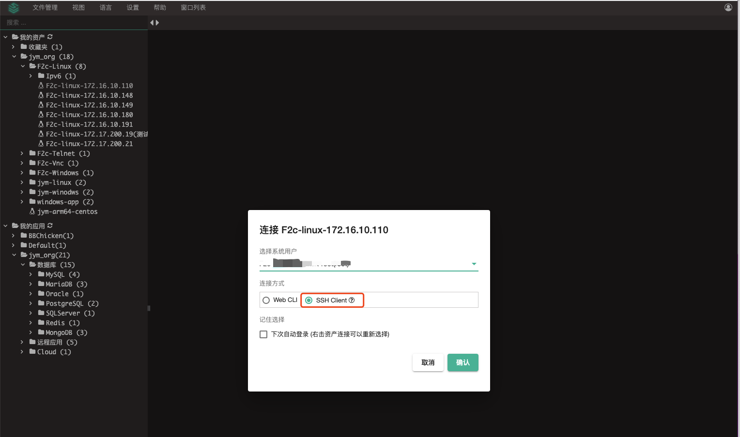Click the 取消 button

[x=428, y=362]
